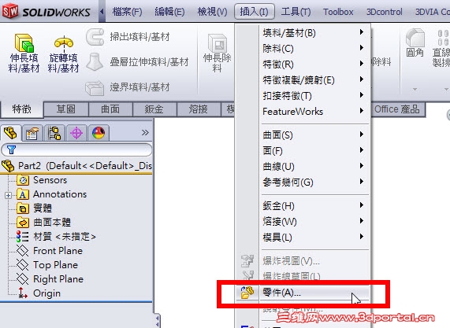Viewport: 450px width, 328px height.
Task: Open the 特徵複製/鏡射(E) submenu
Action: (x=314, y=80)
